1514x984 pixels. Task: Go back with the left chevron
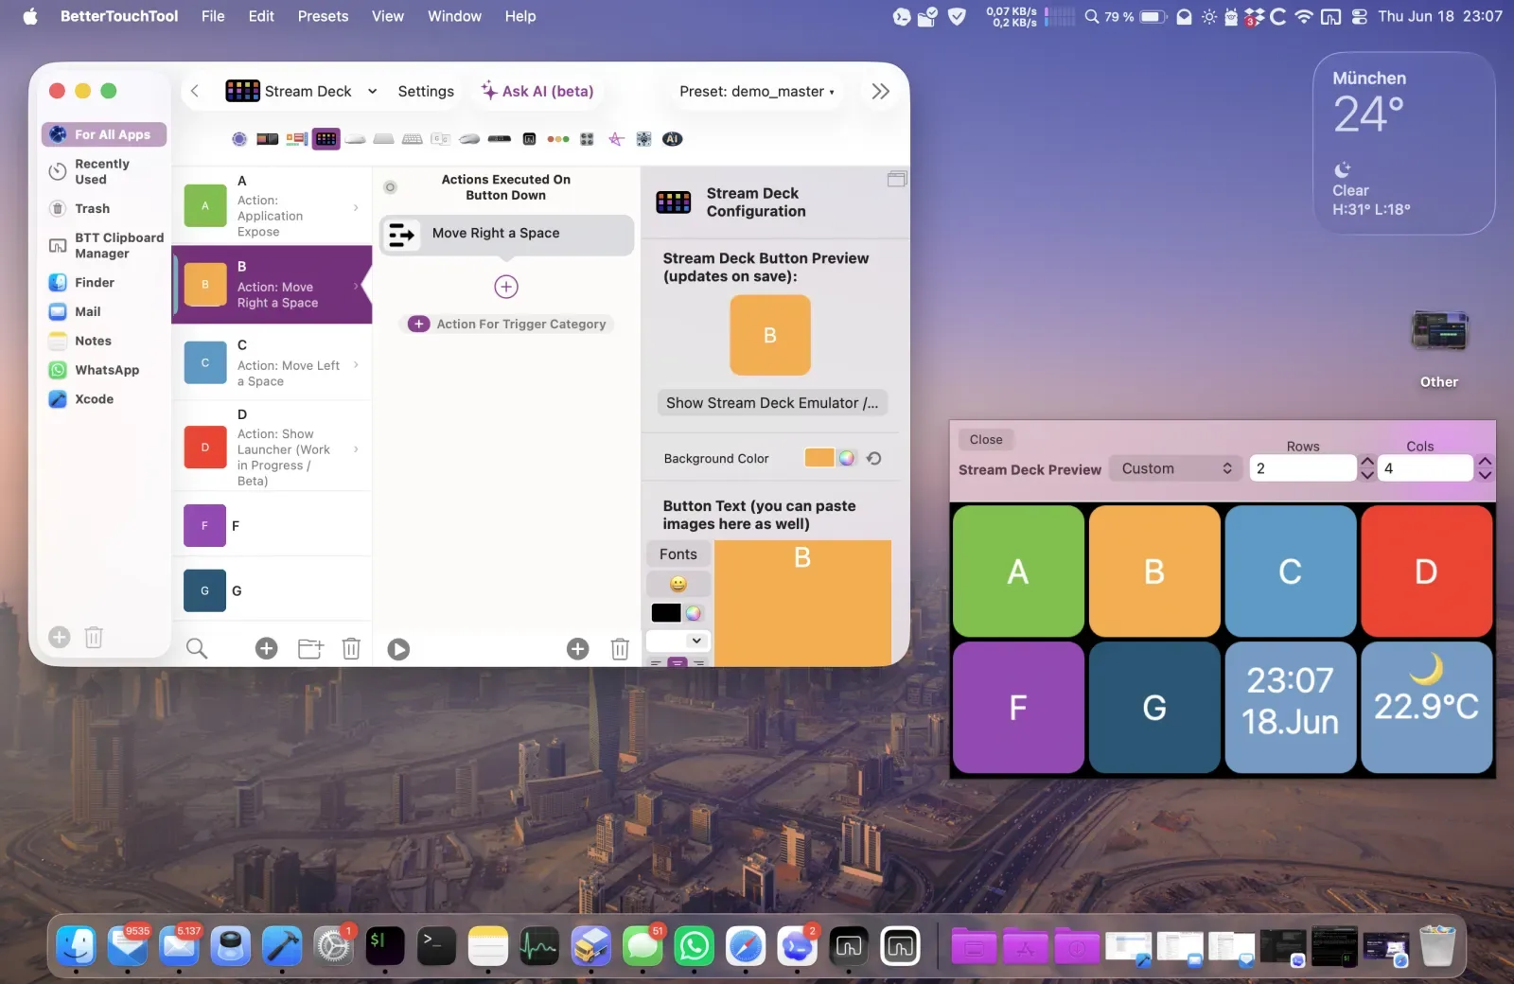click(195, 91)
